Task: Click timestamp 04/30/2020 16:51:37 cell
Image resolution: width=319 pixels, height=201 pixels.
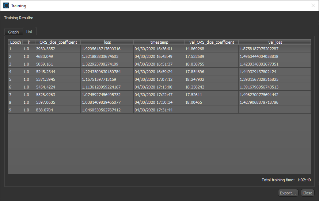Action: click(x=153, y=64)
